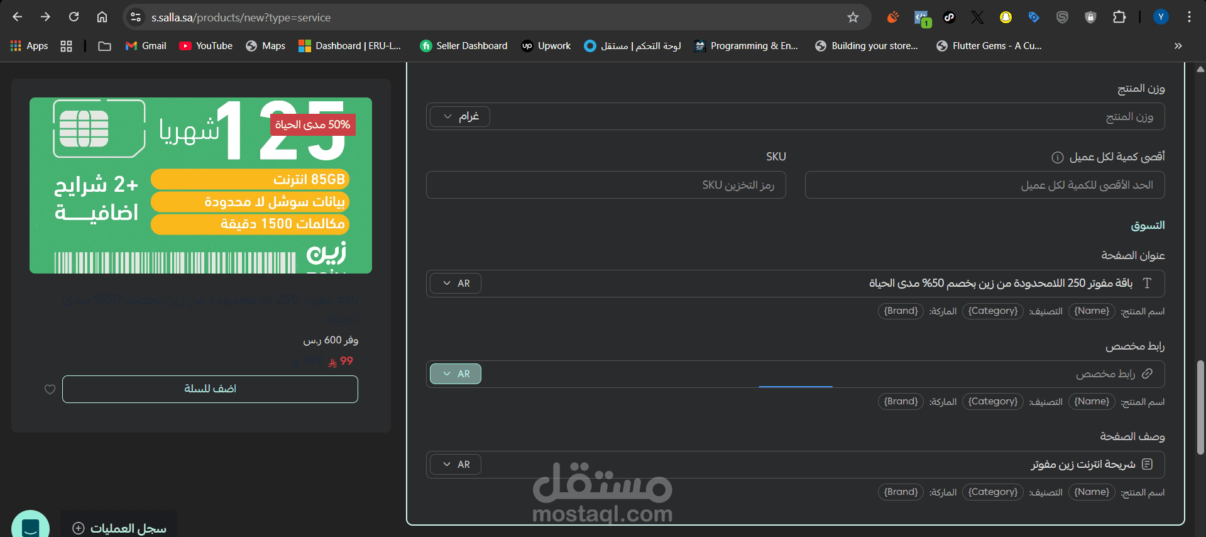Click the info icon beside أقصى كمية لكل عميل

pyautogui.click(x=1058, y=157)
